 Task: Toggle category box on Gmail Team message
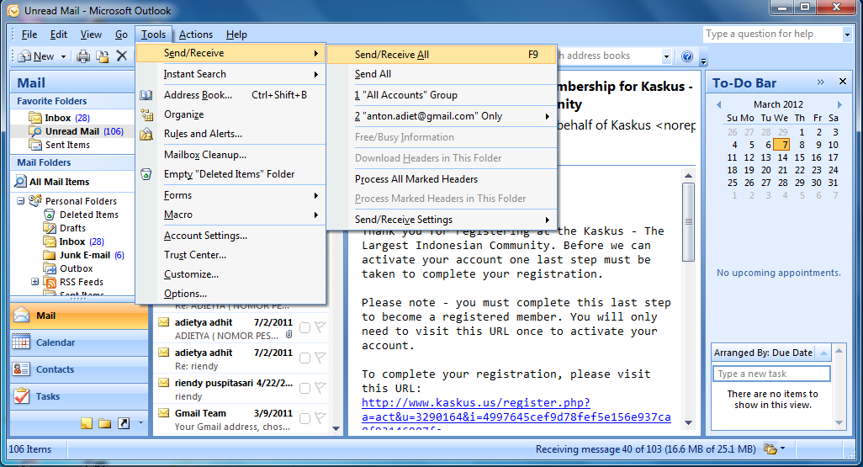(x=304, y=419)
